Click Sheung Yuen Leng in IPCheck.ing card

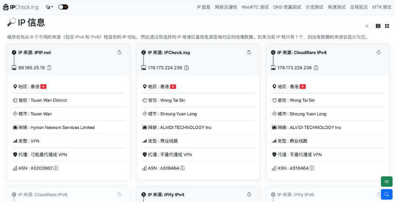(179, 114)
